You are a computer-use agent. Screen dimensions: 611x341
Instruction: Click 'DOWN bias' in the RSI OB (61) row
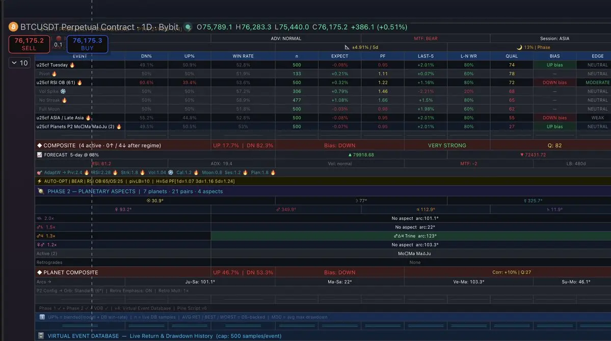[x=554, y=82]
